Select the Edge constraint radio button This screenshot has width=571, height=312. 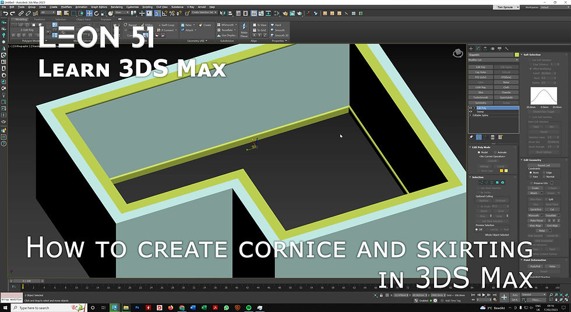(544, 172)
